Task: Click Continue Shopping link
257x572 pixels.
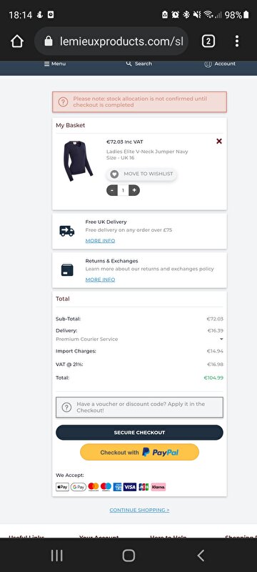Action: (139, 511)
